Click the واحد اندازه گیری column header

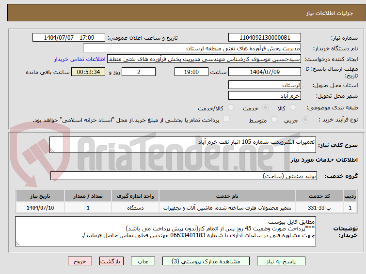135,196
